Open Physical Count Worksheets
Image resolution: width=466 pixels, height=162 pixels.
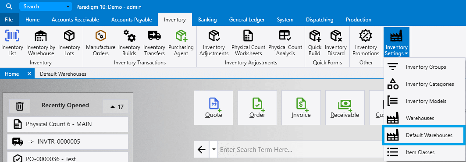coord(248,42)
